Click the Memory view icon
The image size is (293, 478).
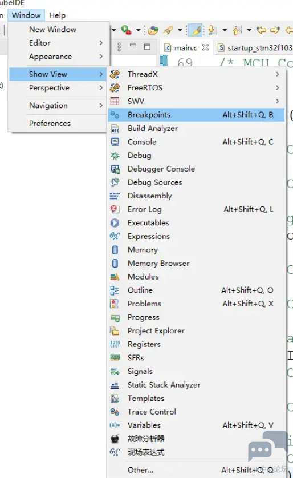click(x=115, y=250)
